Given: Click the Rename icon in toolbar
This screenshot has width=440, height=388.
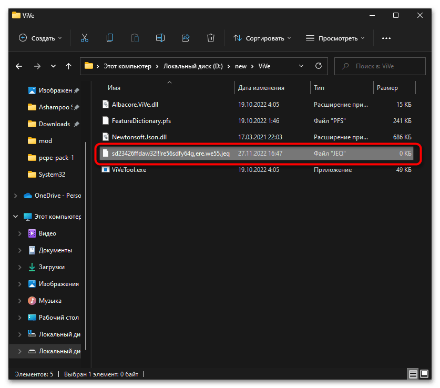Looking at the screenshot, I should [x=160, y=38].
